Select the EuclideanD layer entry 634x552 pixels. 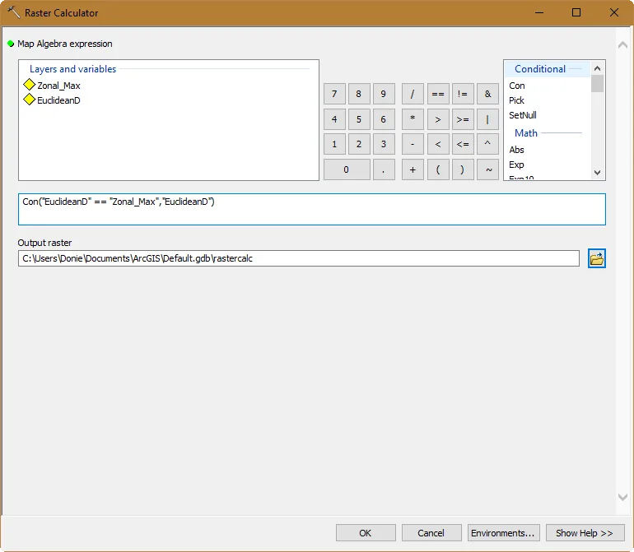[x=52, y=100]
